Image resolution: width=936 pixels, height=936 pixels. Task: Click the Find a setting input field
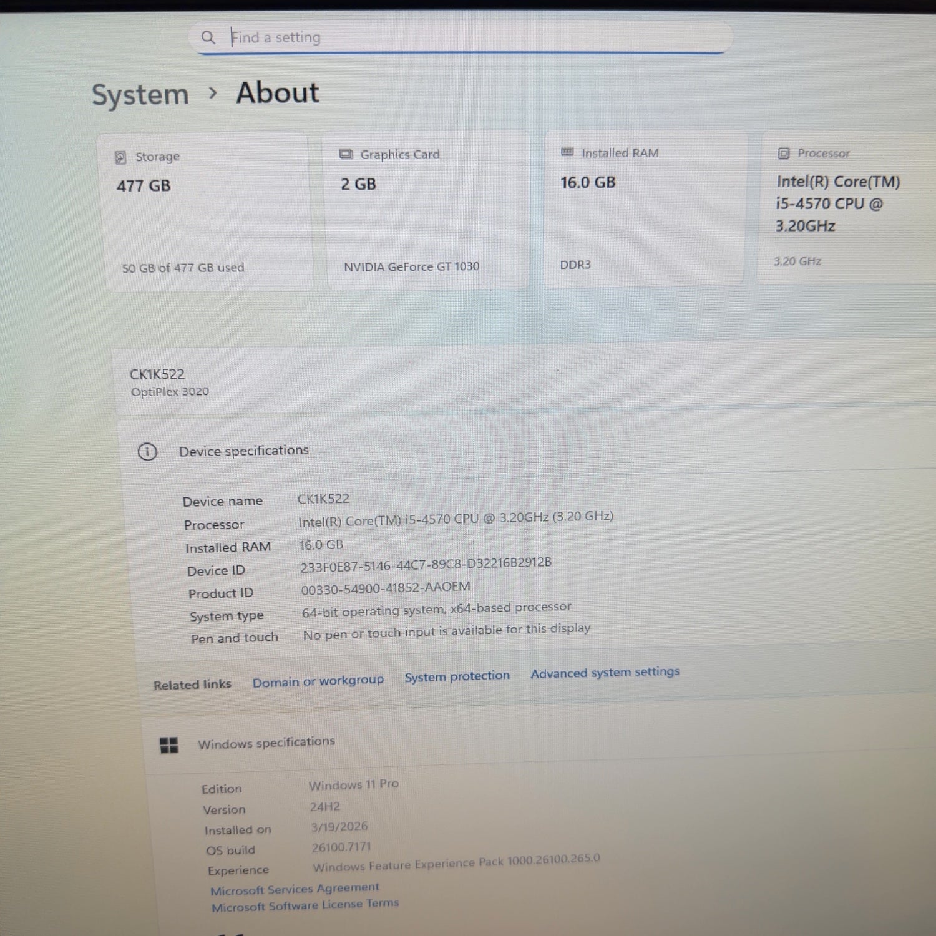(437, 37)
